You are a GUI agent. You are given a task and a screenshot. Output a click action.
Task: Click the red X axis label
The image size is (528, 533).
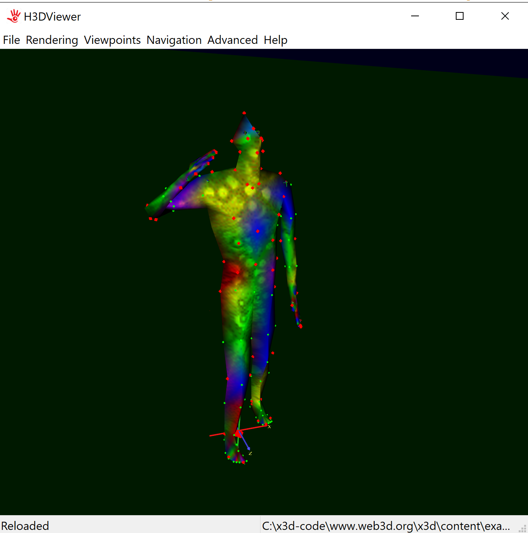(269, 427)
